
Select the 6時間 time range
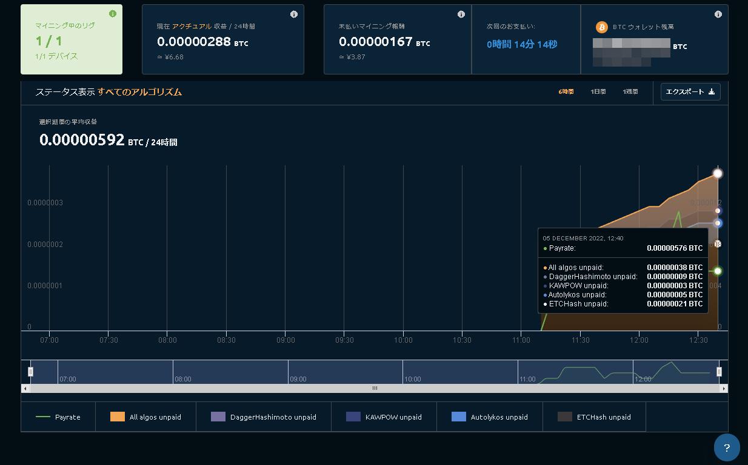(x=566, y=92)
